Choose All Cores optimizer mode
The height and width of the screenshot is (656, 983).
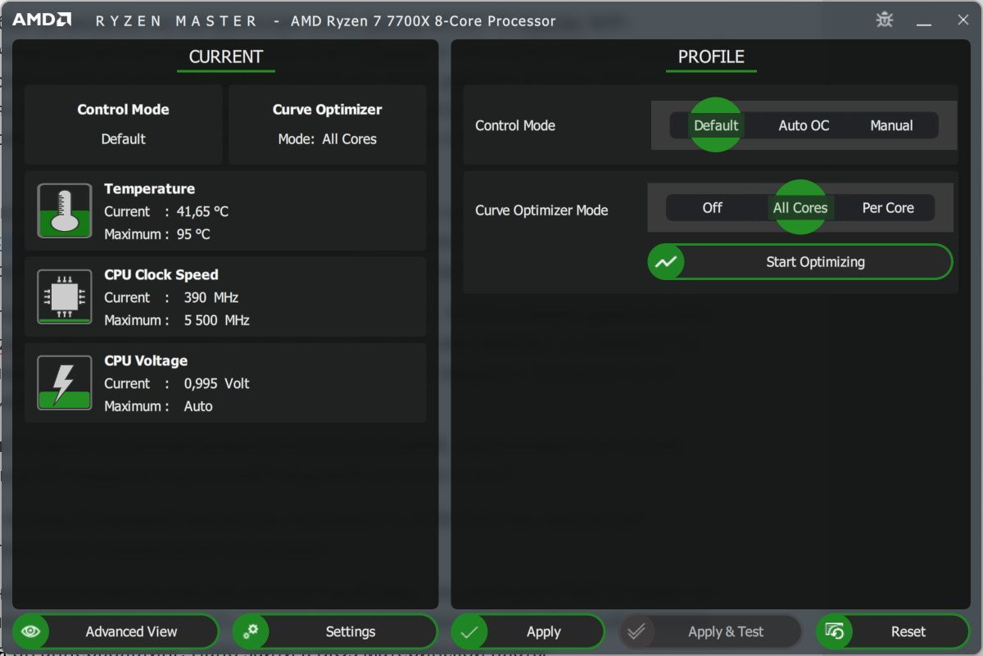800,207
